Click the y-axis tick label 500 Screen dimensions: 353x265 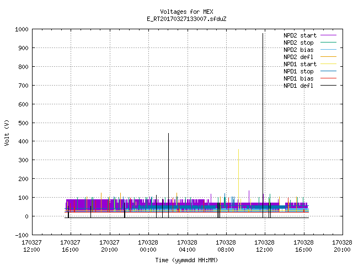point(23,123)
